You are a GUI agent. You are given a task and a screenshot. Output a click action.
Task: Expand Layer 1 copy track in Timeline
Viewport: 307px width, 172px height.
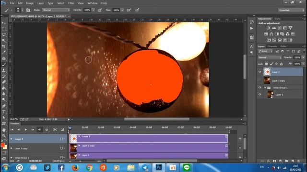coord(12,148)
